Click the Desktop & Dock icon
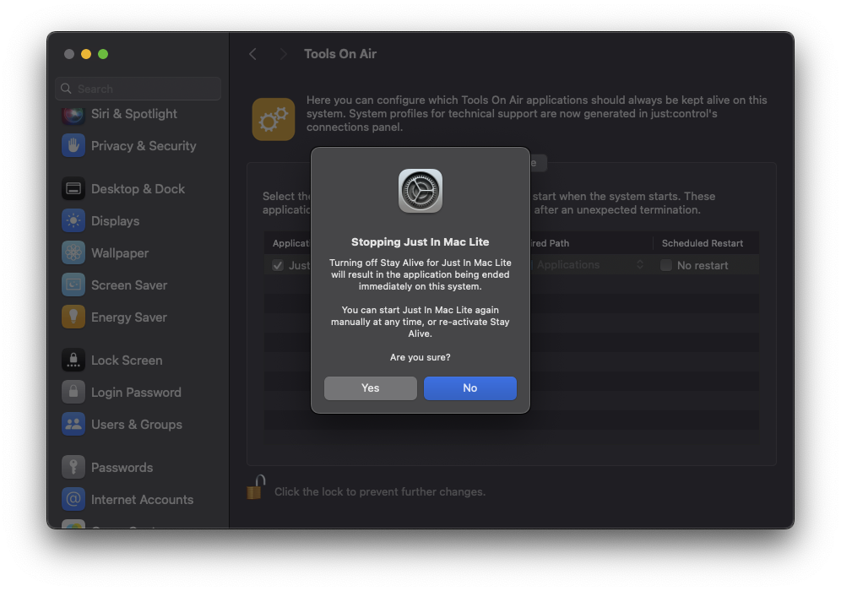This screenshot has width=841, height=591. click(x=73, y=189)
